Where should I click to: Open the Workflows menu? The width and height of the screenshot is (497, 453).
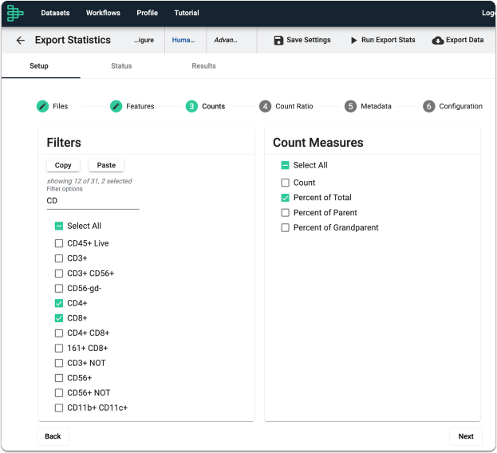[103, 13]
